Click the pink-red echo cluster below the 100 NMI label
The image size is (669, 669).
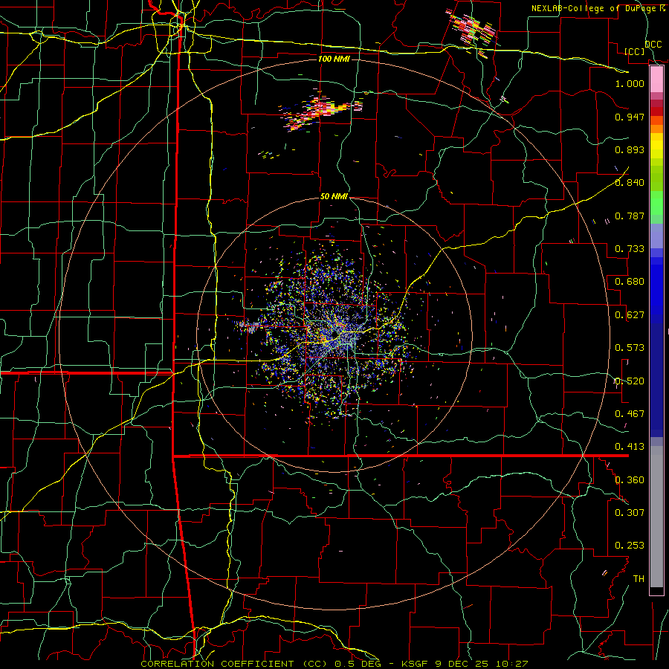(321, 111)
